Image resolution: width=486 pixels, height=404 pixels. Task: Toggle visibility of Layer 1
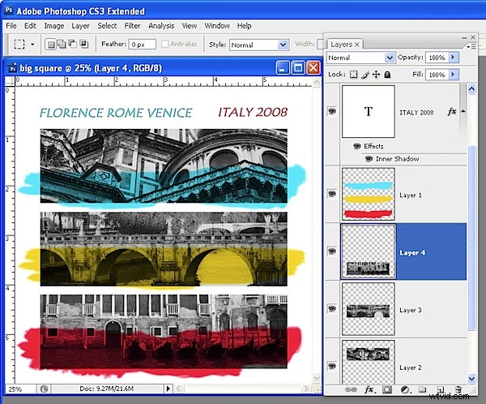click(x=332, y=194)
